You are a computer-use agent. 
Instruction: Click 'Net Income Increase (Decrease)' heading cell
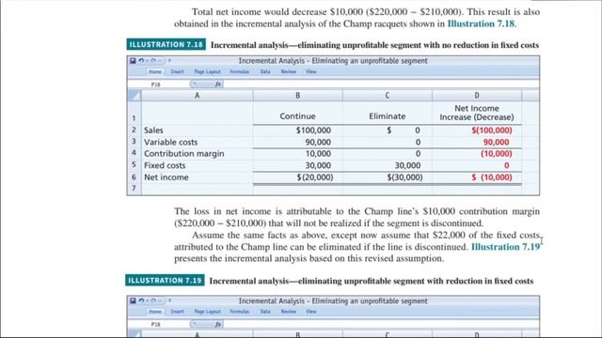coord(477,113)
